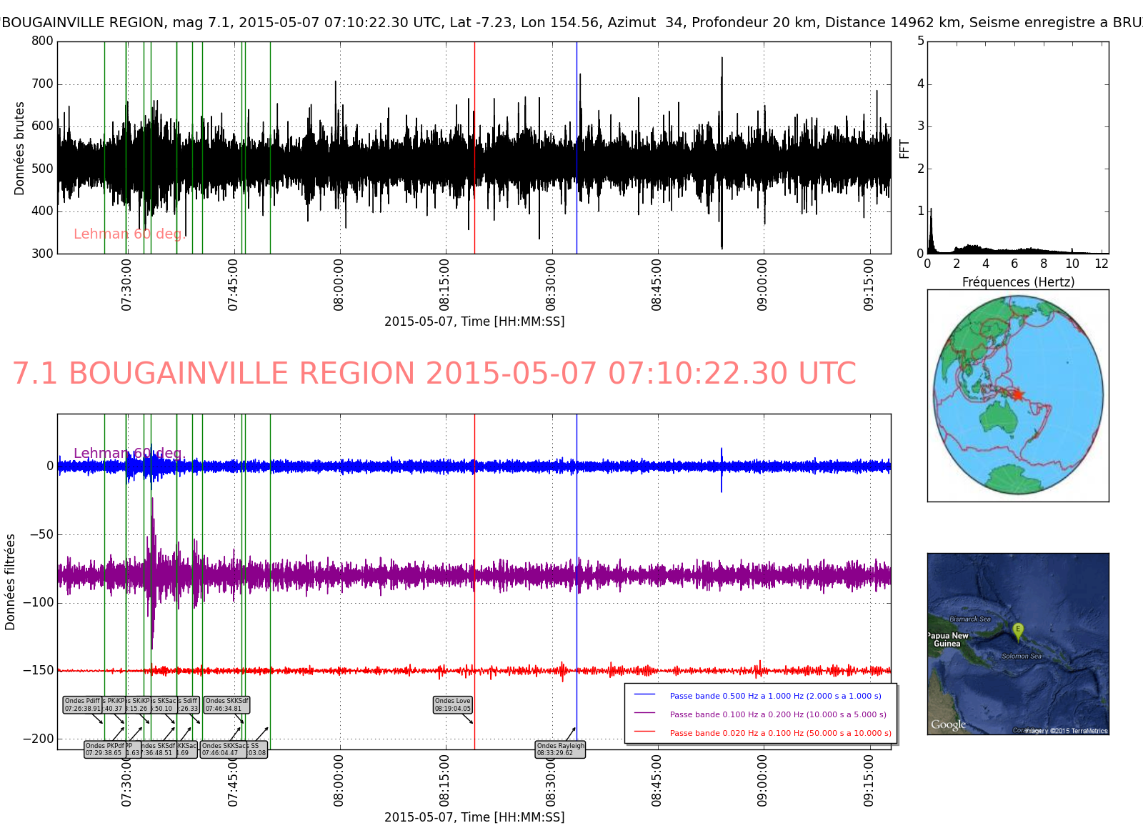Select the Ondes Love annotation label
The height and width of the screenshot is (833, 1143).
[x=453, y=705]
